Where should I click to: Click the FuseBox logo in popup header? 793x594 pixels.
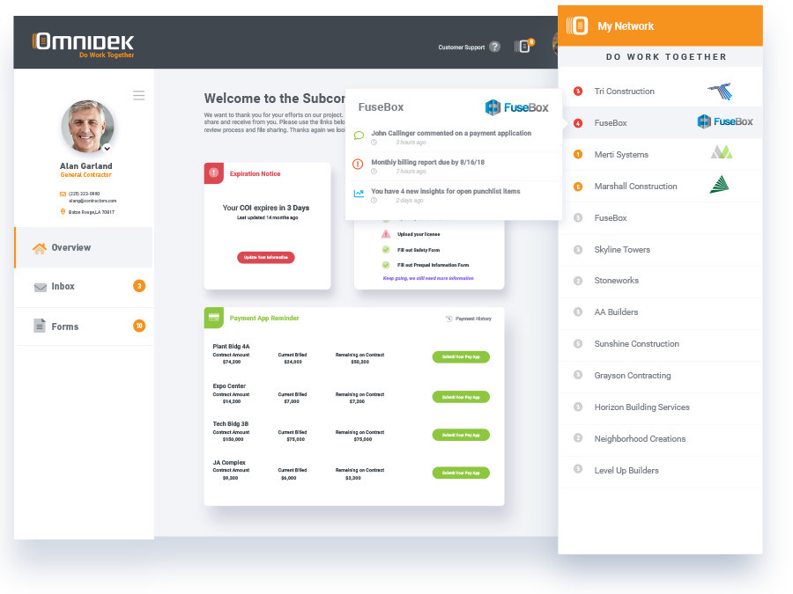pyautogui.click(x=517, y=107)
